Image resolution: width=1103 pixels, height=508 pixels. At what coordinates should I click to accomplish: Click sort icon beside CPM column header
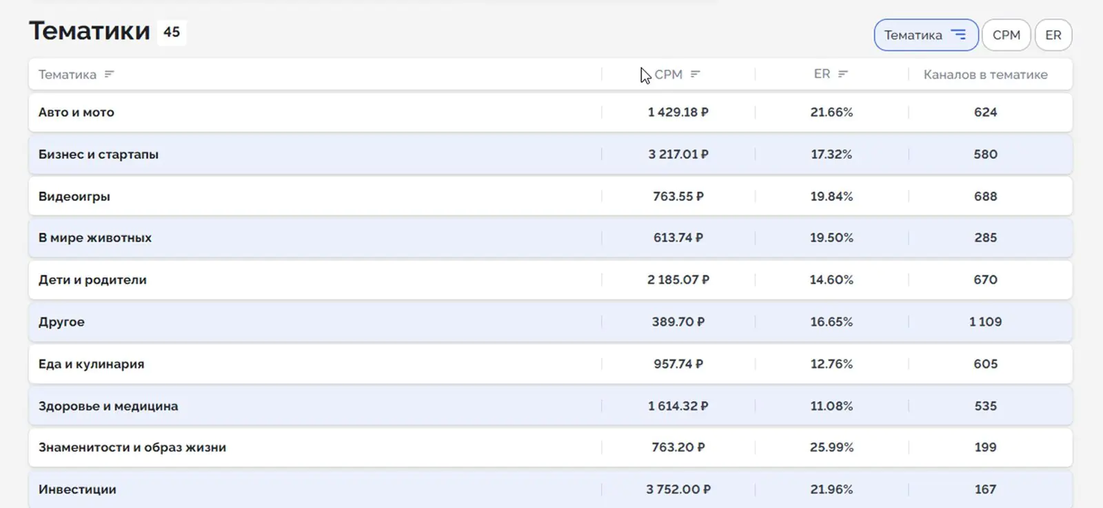[x=695, y=74]
